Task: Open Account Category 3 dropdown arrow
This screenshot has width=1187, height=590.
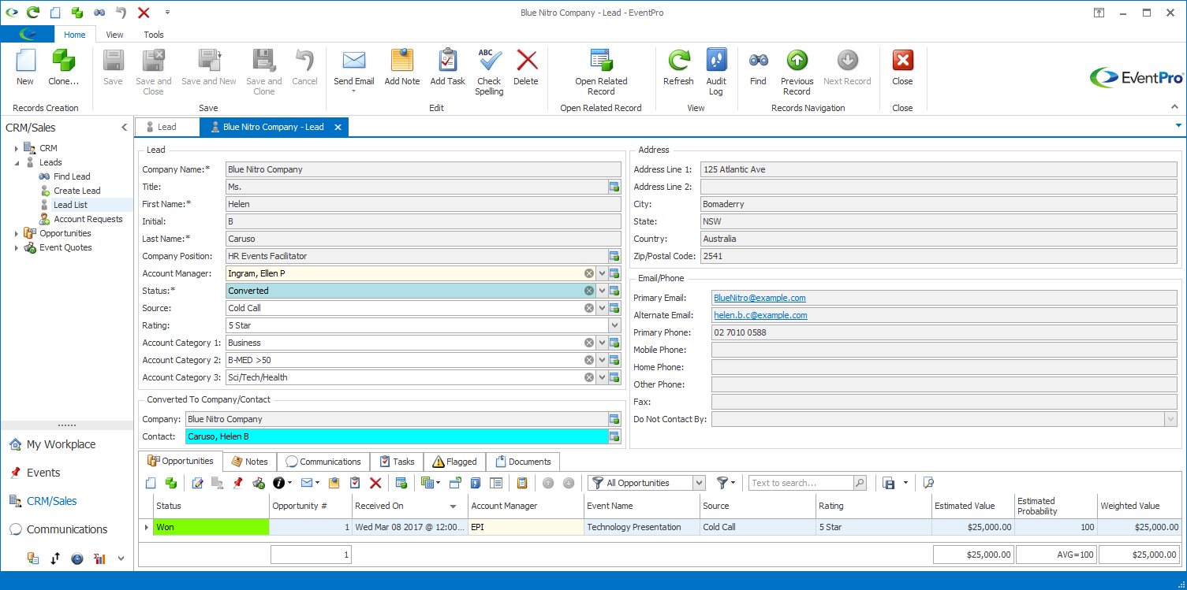Action: point(602,377)
